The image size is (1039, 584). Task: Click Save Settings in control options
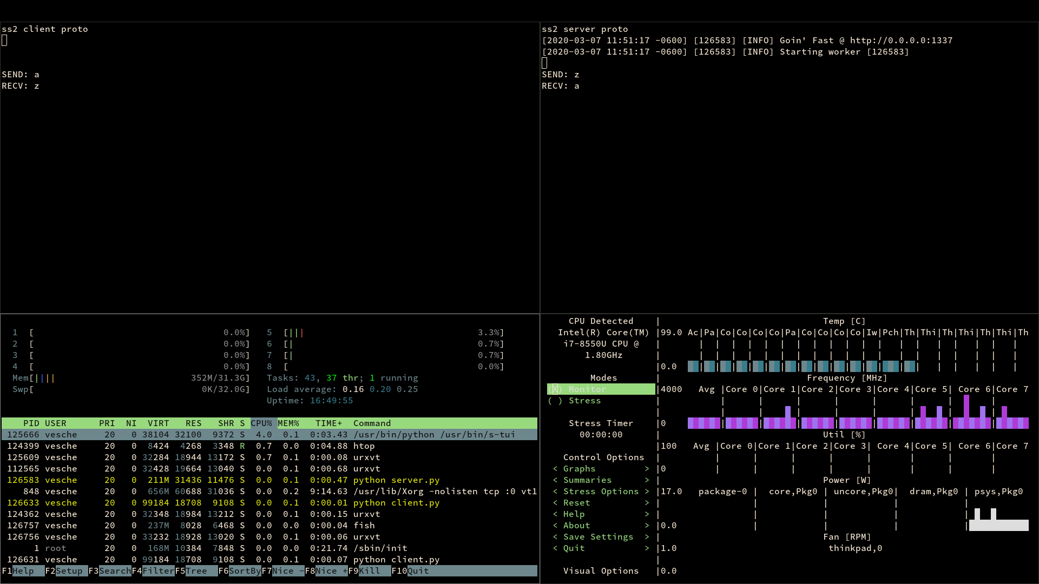(598, 537)
